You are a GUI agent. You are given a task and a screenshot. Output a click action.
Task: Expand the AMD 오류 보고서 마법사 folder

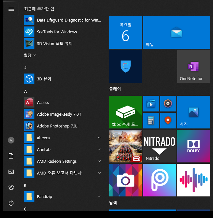[x=99, y=173]
